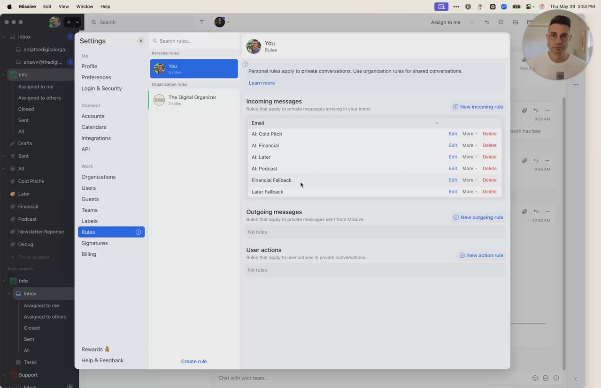Click New incoming rule button

point(478,107)
